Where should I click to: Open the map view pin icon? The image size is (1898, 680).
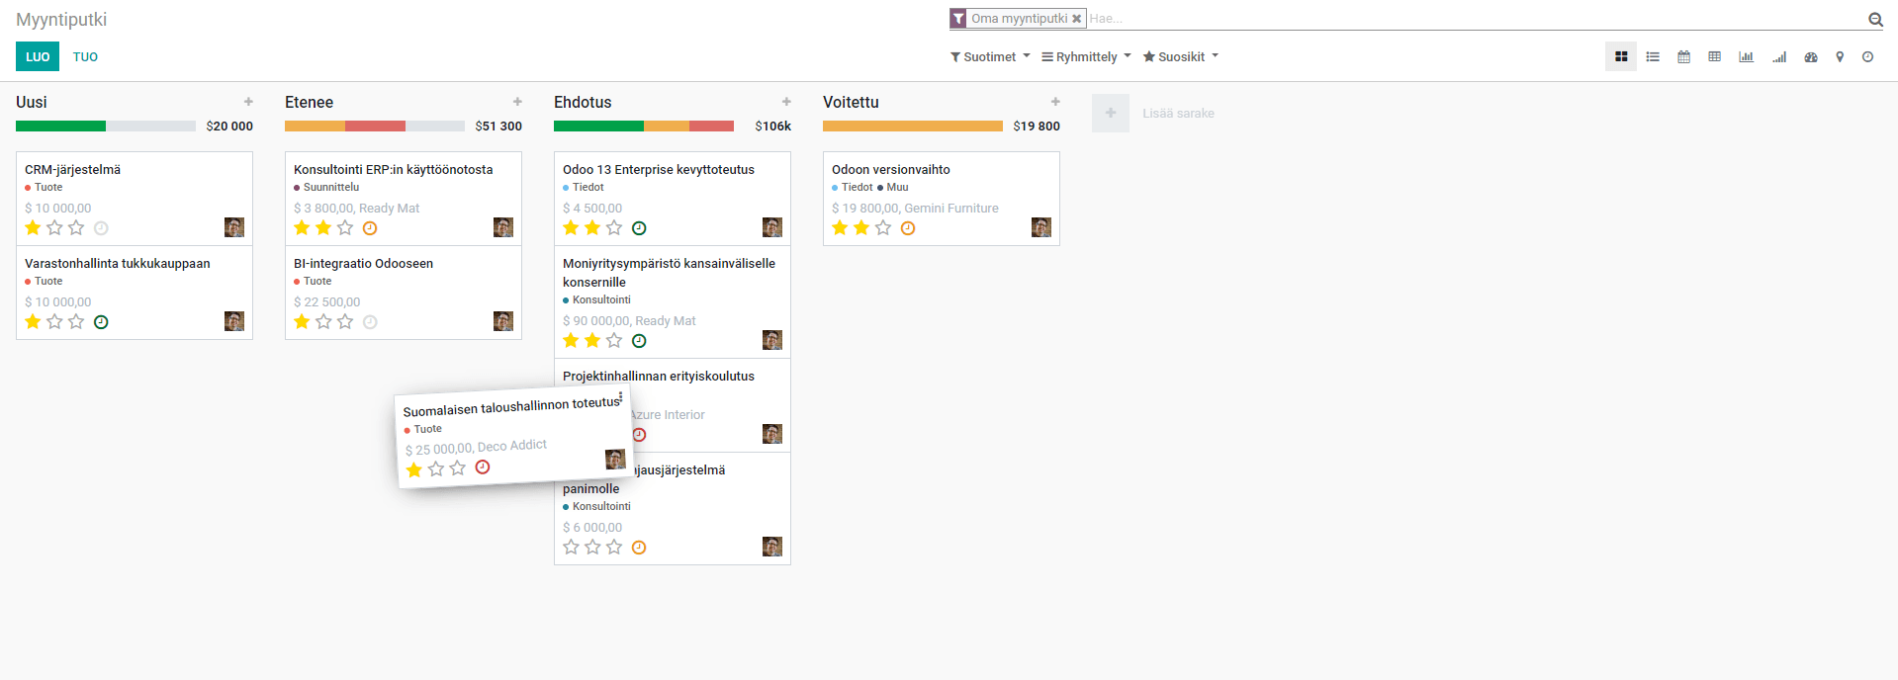tap(1840, 57)
